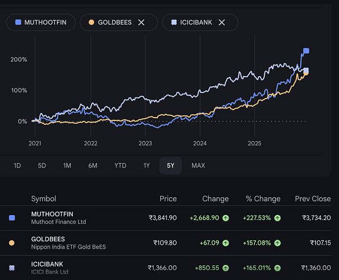Switch chart range to MAX
The image size is (339, 280).
coord(198,166)
